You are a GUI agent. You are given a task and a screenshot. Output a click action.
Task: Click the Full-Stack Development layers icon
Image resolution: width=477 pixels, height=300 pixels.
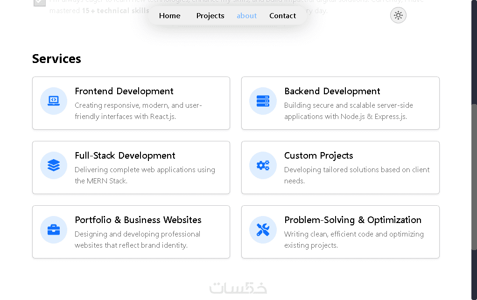click(x=54, y=165)
